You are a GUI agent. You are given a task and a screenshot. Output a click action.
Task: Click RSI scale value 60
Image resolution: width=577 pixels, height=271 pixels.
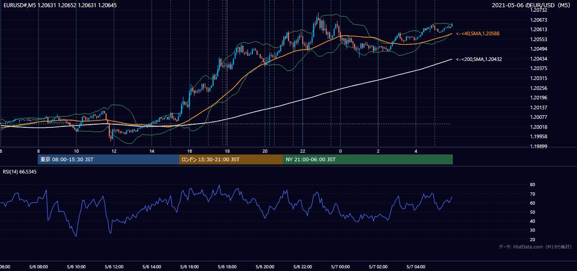click(x=532, y=203)
